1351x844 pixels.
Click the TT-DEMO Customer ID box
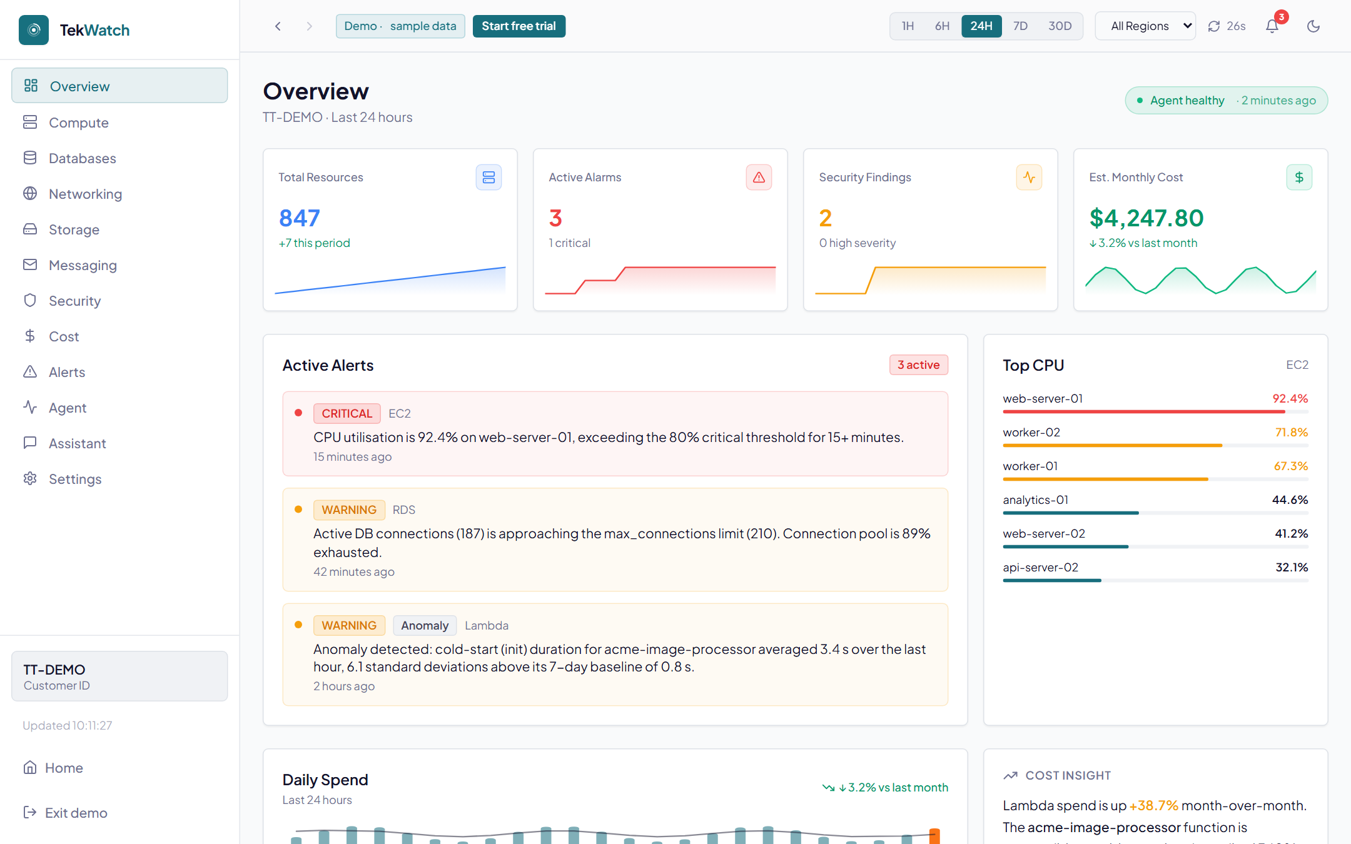click(119, 676)
